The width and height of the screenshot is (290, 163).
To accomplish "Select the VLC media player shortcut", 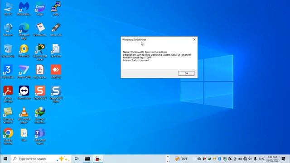I will pos(24,115).
